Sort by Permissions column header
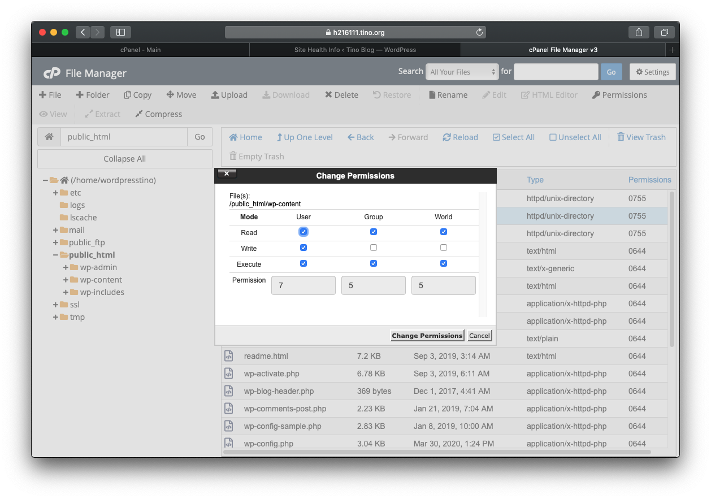Image resolution: width=711 pixels, height=499 pixels. 650,180
